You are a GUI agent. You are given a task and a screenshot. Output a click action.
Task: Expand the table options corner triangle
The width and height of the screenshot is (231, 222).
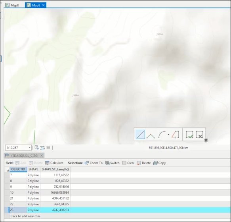tap(8, 170)
